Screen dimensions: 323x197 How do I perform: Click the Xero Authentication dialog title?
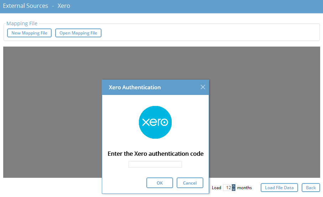(135, 87)
